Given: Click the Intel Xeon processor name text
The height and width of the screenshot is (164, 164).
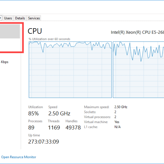Looking at the screenshot, I should pos(137,32).
